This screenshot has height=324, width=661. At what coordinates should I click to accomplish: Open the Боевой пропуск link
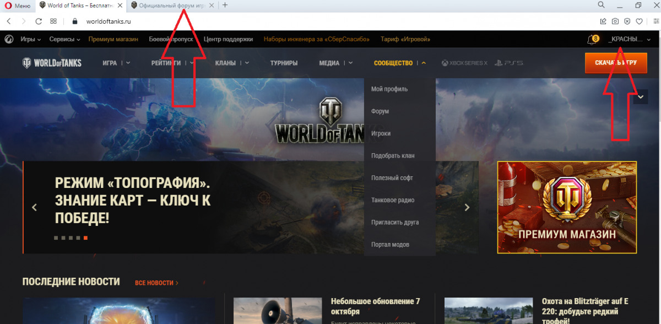tap(171, 39)
